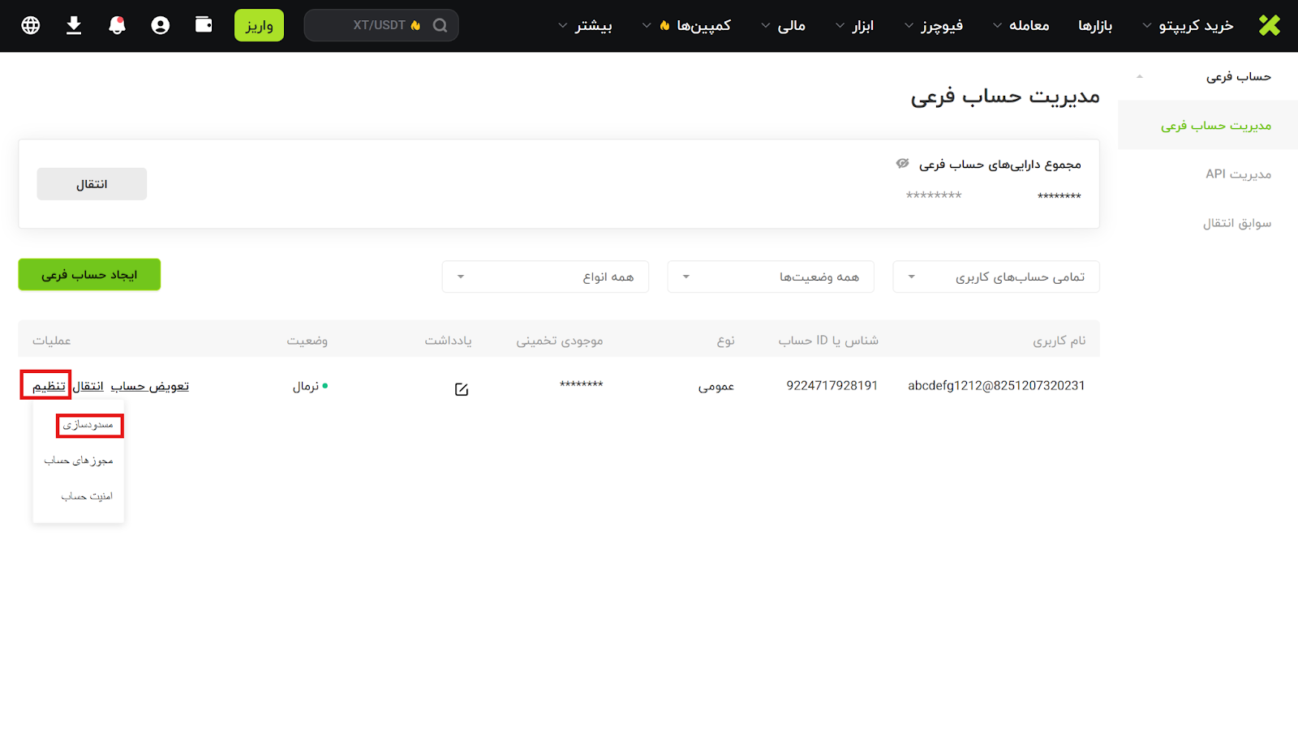
Task: Click the green ایجاد حساب فرعی button
Action: (89, 275)
